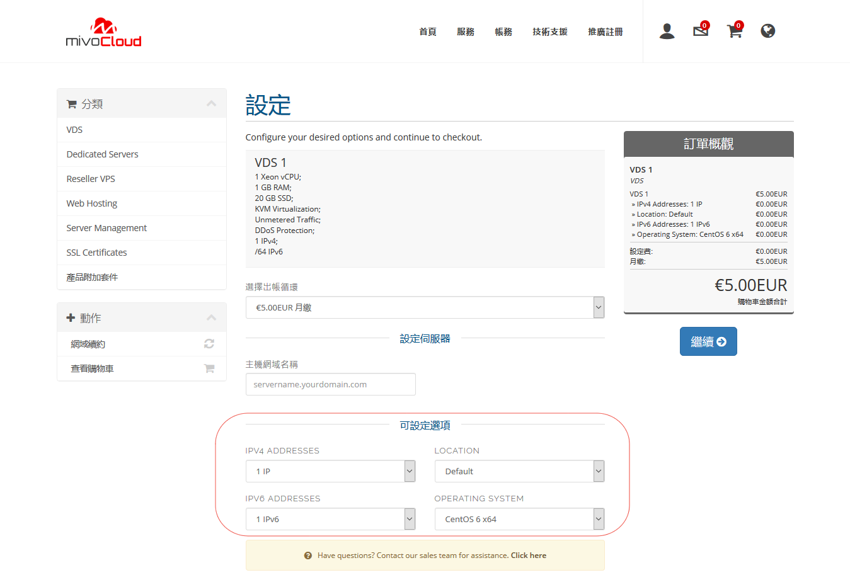Select Dedicated Servers category
The image size is (850, 587).
tap(102, 154)
